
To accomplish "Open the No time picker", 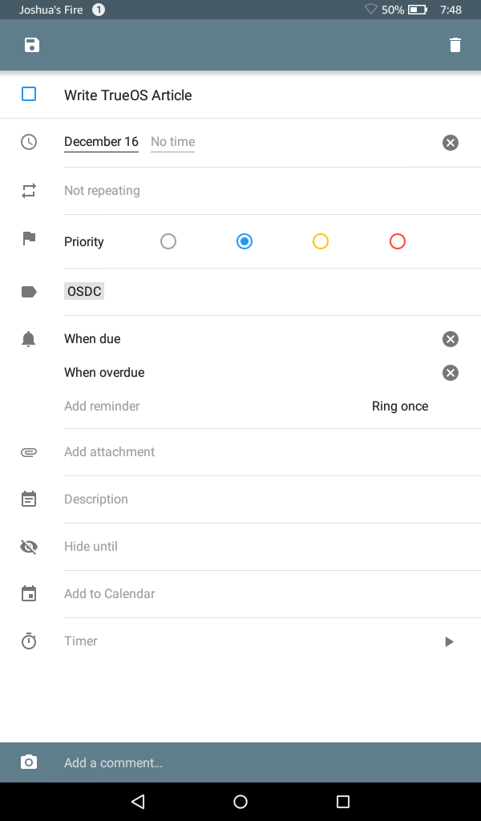I will (x=172, y=142).
